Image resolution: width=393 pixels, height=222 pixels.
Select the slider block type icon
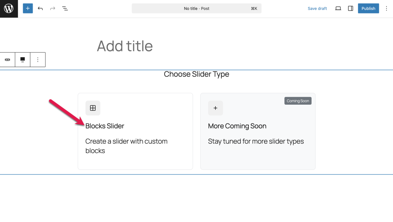pos(8,59)
